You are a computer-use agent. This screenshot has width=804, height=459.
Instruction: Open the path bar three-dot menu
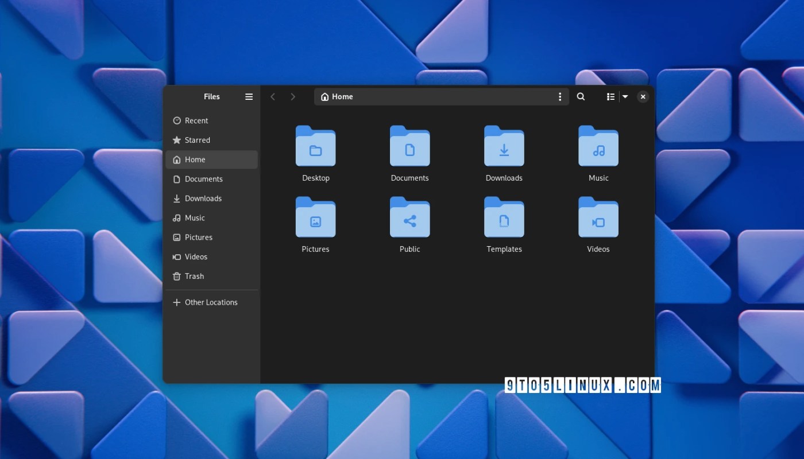(x=560, y=97)
